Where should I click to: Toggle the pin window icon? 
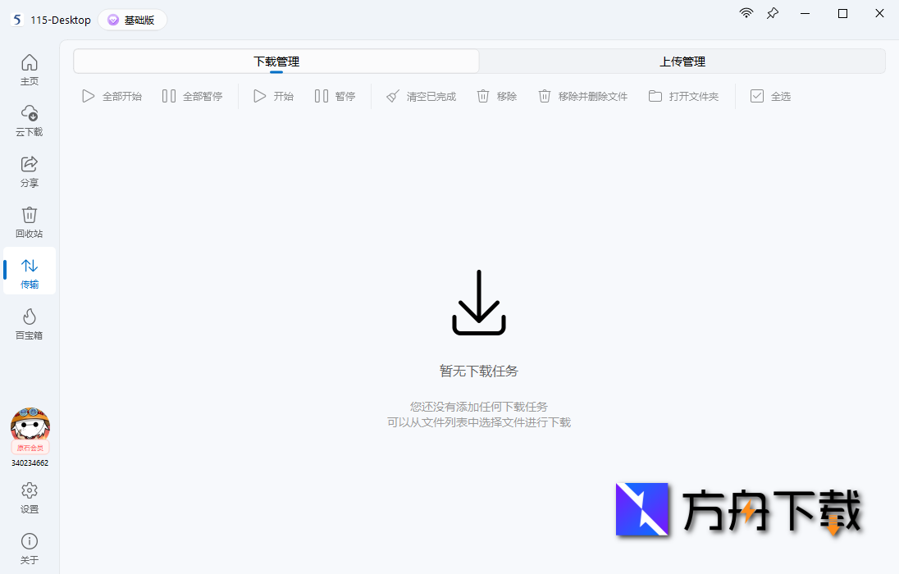772,13
